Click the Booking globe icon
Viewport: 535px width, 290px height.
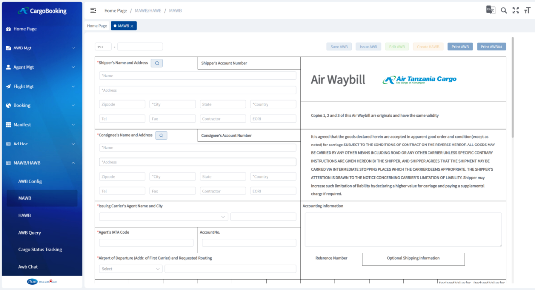point(8,105)
